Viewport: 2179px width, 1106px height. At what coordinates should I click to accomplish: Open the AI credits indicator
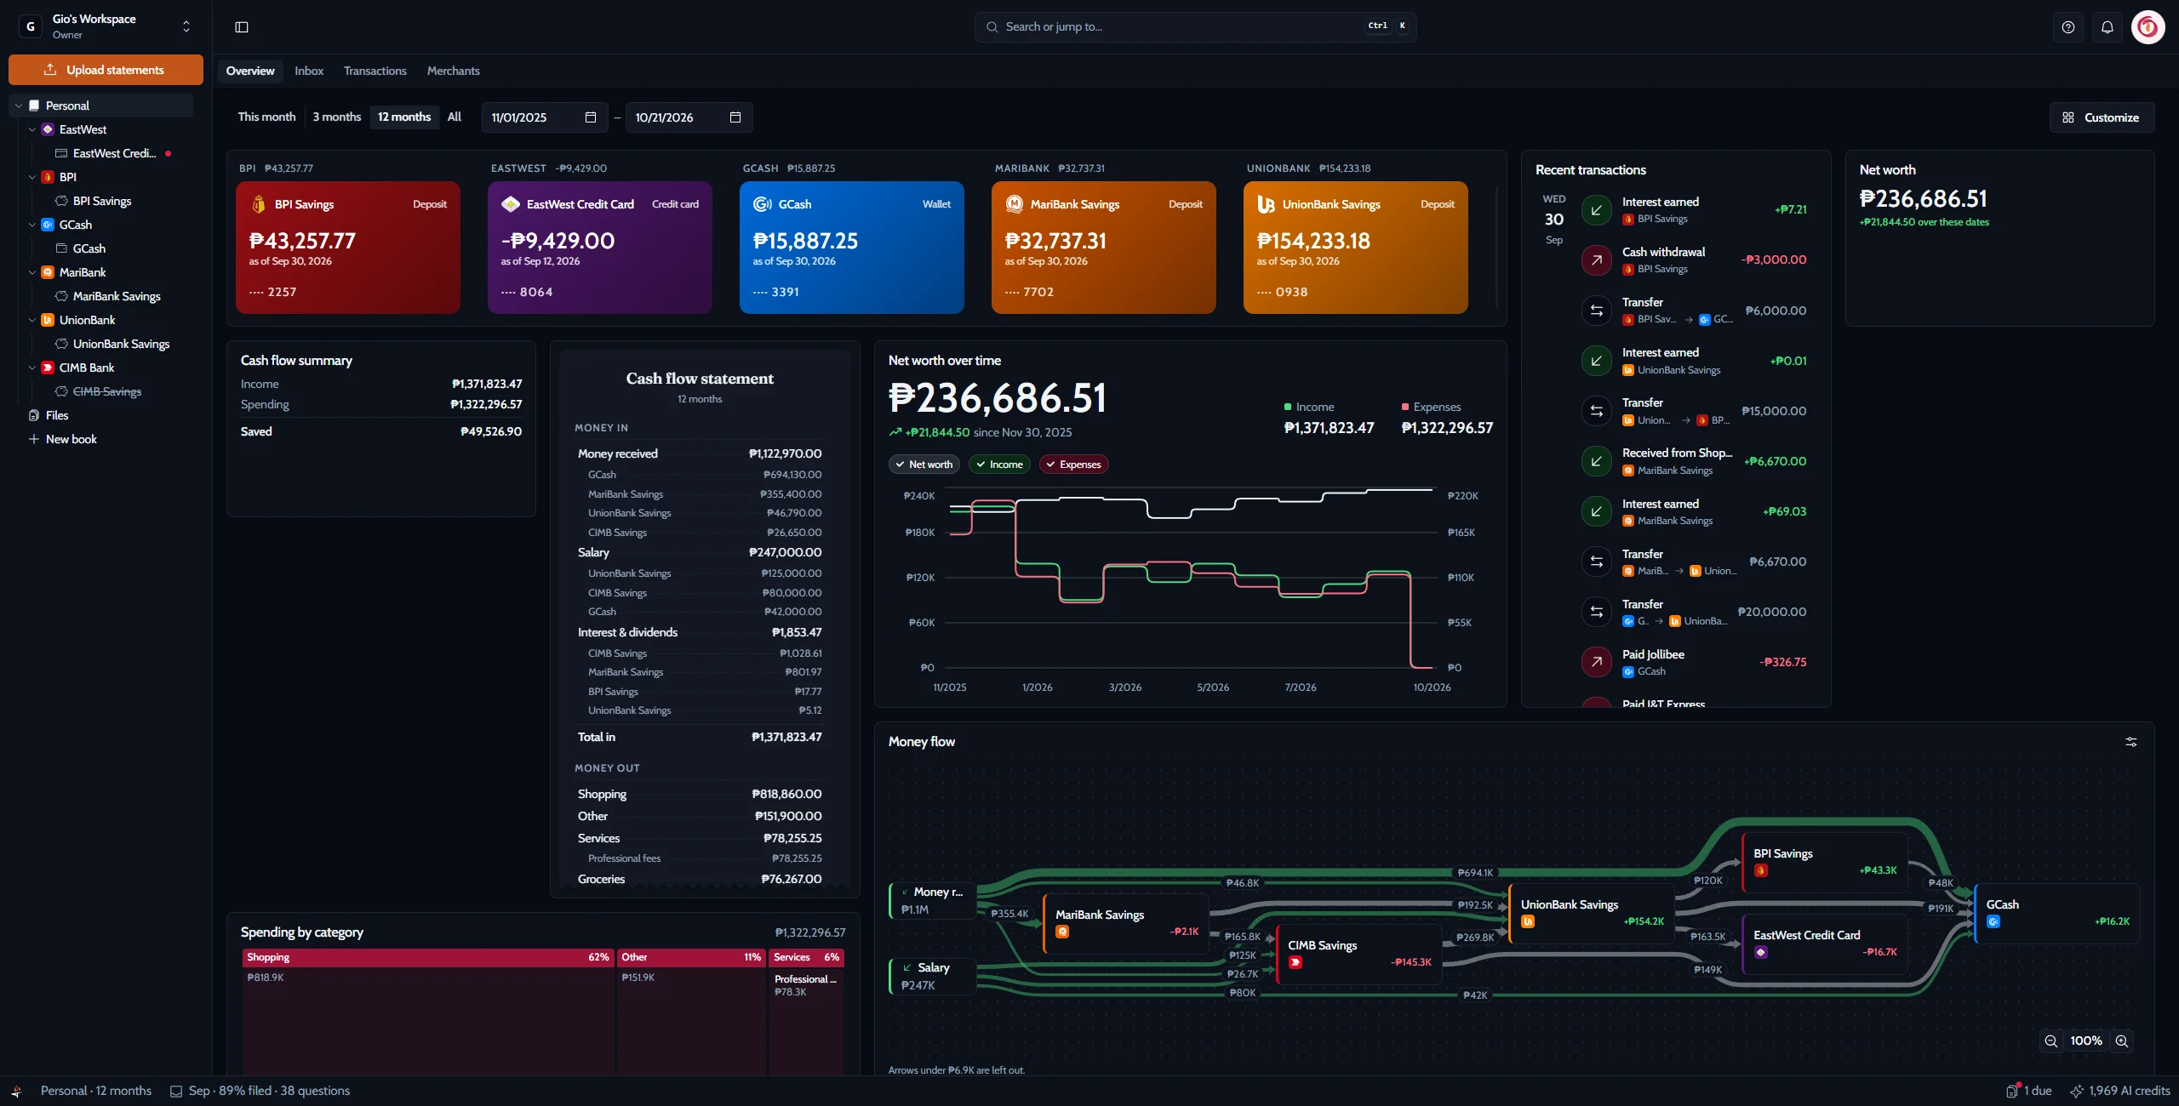(2119, 1091)
